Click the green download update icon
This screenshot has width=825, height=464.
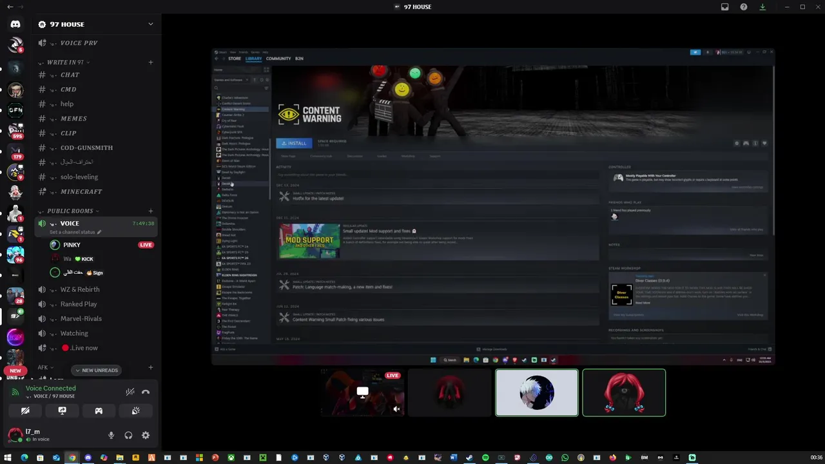(x=762, y=6)
